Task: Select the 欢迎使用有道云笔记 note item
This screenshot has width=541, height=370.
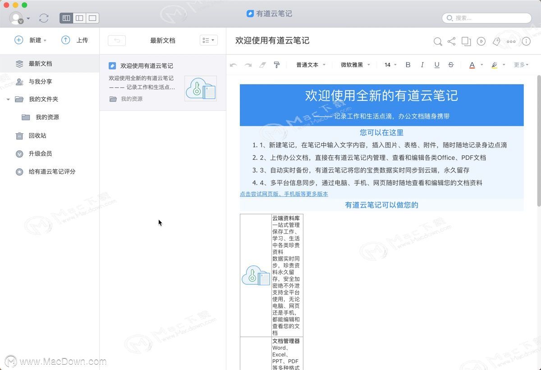Action: point(163,82)
